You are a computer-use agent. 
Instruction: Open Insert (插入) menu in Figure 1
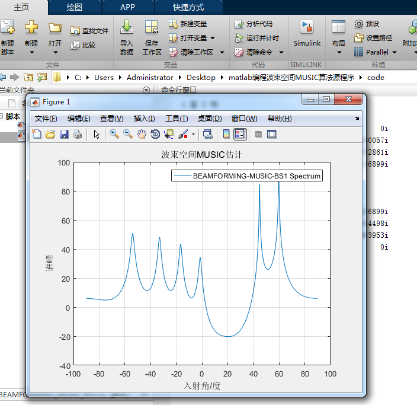coord(145,119)
